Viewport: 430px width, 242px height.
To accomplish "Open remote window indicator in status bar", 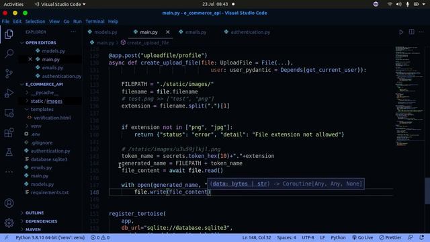I will (6, 237).
